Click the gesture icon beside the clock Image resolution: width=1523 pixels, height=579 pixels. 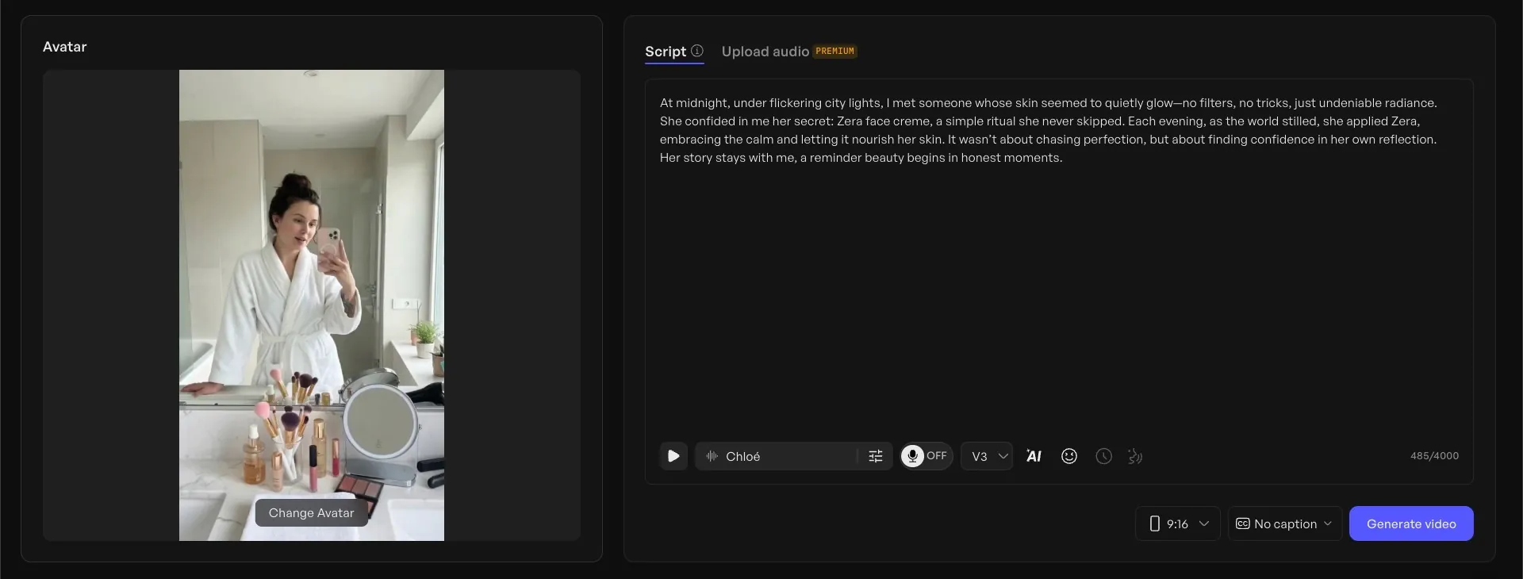pos(1135,456)
